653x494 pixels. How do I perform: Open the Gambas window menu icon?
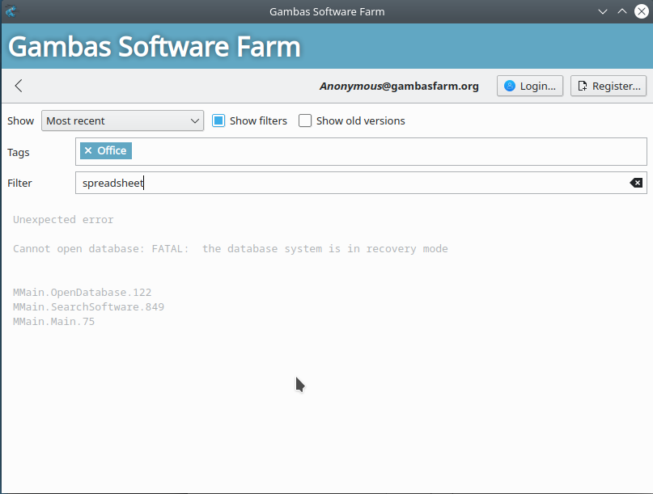tap(11, 11)
